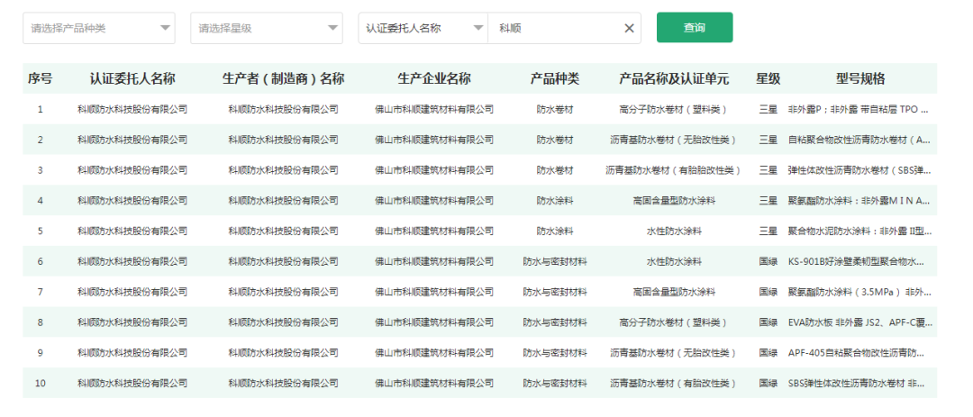Viewport: 973px width, 417px height.
Task: Select row 5 cell 水性防水涂料
Action: pos(674,231)
